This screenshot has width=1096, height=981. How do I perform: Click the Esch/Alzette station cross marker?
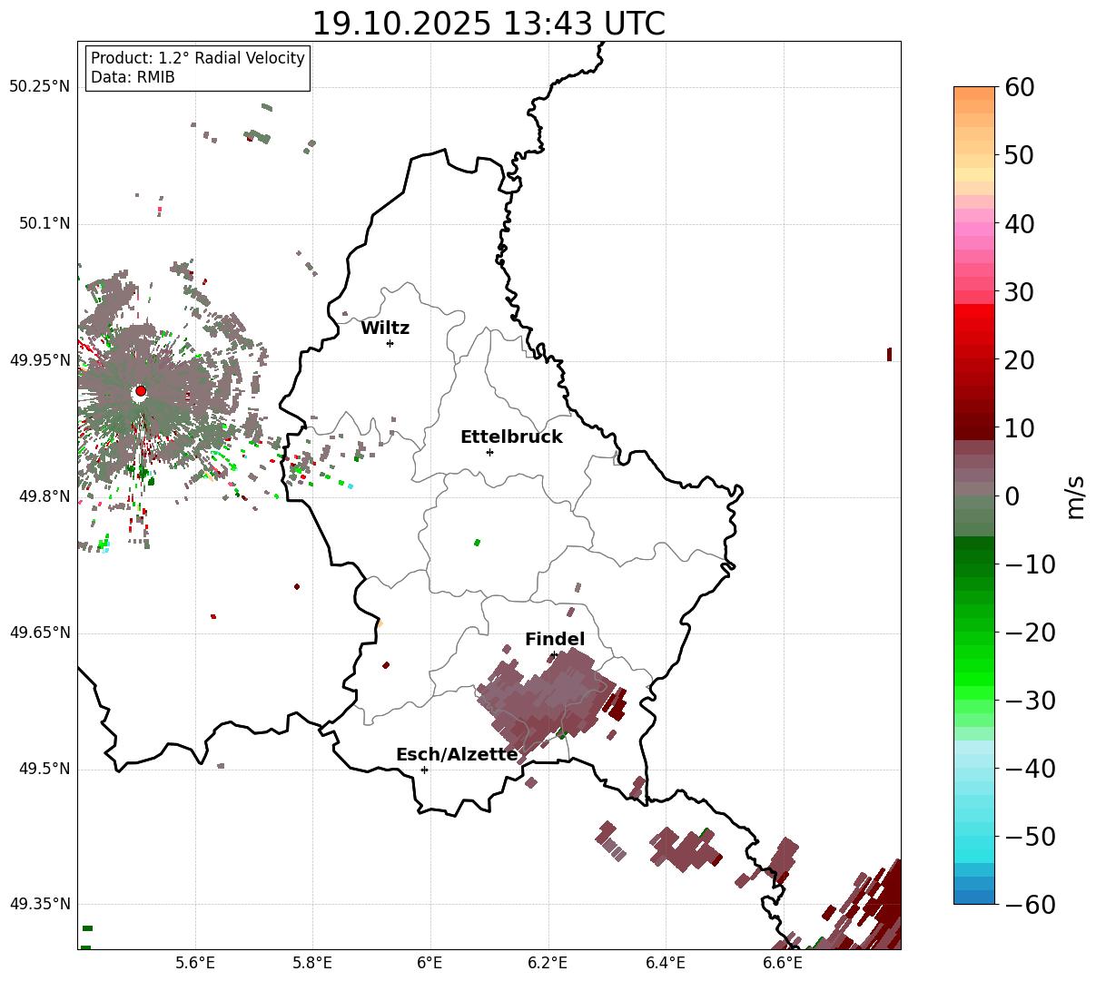click(x=424, y=770)
